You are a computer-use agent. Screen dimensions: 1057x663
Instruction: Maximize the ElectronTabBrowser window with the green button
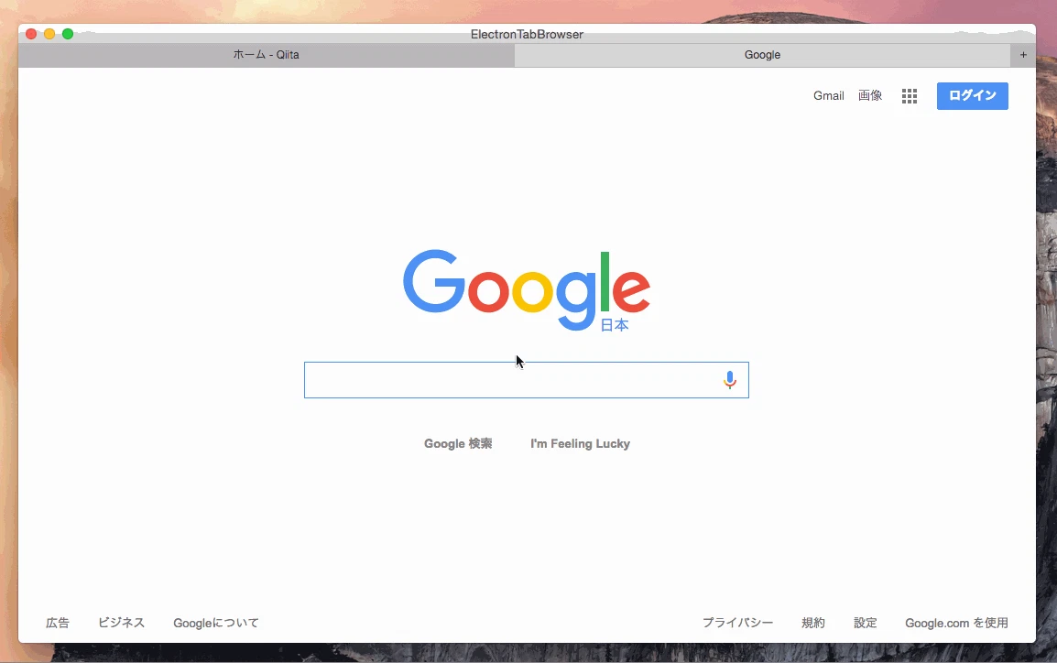(x=68, y=34)
